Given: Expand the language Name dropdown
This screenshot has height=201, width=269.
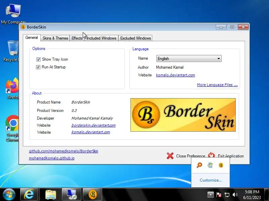Looking at the screenshot, I should click(189, 58).
